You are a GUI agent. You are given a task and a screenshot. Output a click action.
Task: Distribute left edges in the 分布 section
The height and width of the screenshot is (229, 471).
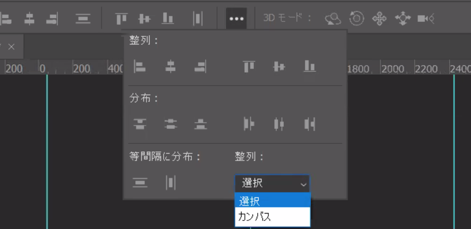pos(249,124)
